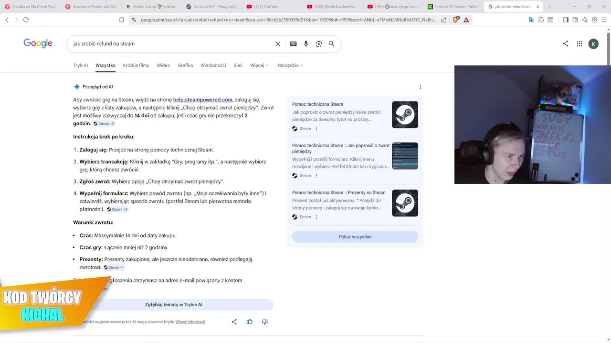Search by image with Google Lens
Image resolution: width=611 pixels, height=343 pixels.
pos(318,44)
